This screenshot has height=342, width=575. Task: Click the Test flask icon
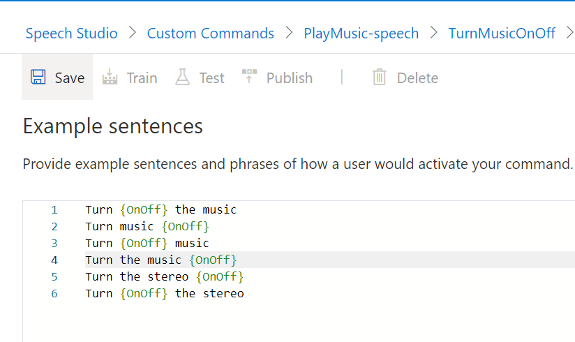click(183, 77)
